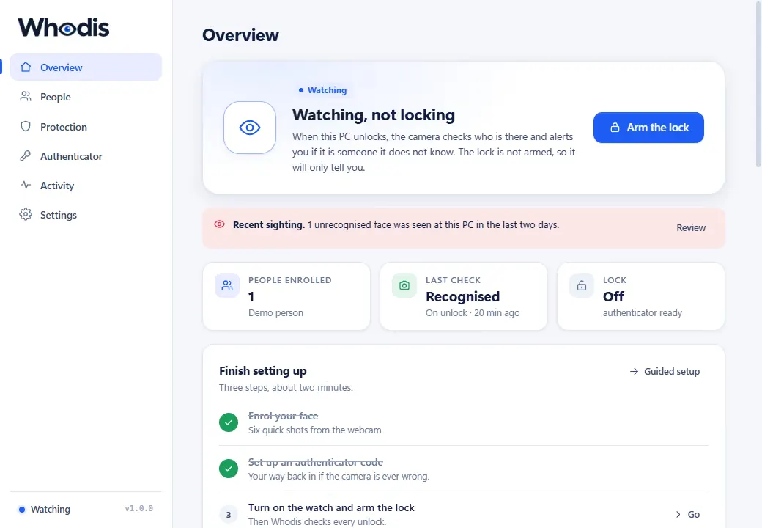This screenshot has height=528, width=762.
Task: Click the Arm the lock button
Action: (x=648, y=128)
